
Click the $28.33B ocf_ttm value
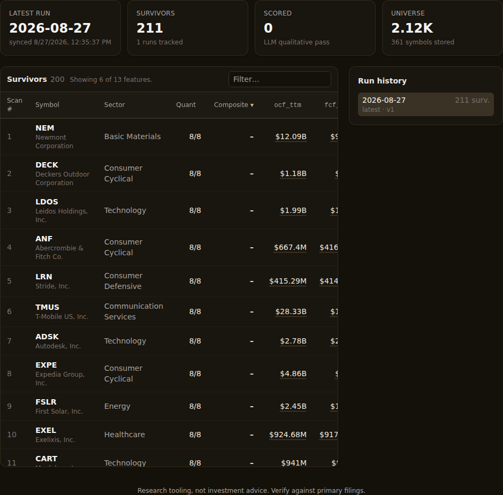[291, 311]
